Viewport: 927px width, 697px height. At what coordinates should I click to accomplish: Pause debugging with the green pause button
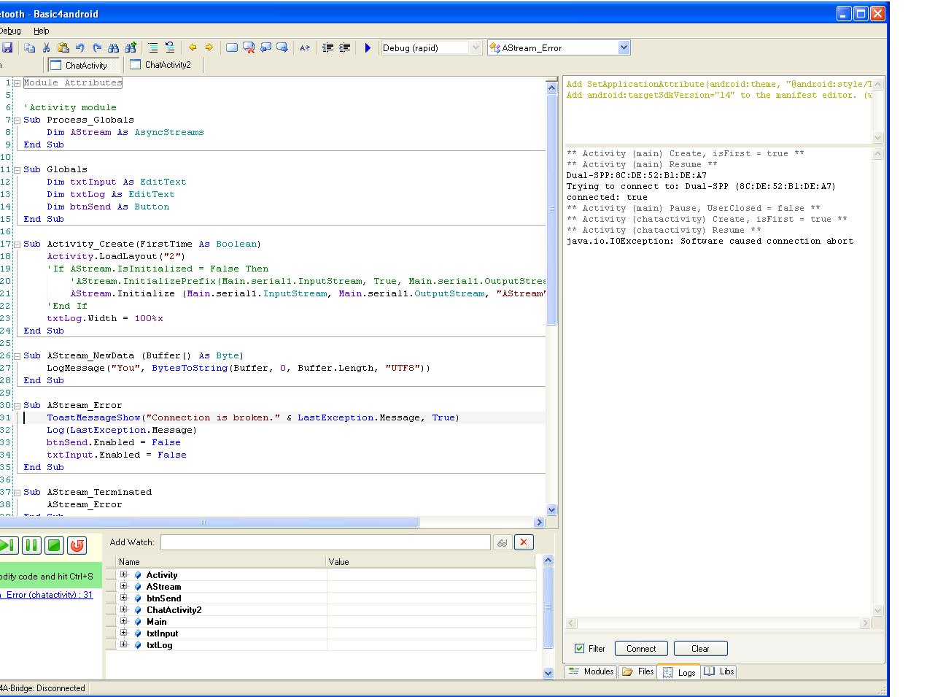pyautogui.click(x=31, y=545)
